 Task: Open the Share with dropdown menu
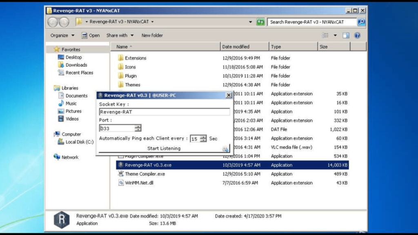click(120, 35)
